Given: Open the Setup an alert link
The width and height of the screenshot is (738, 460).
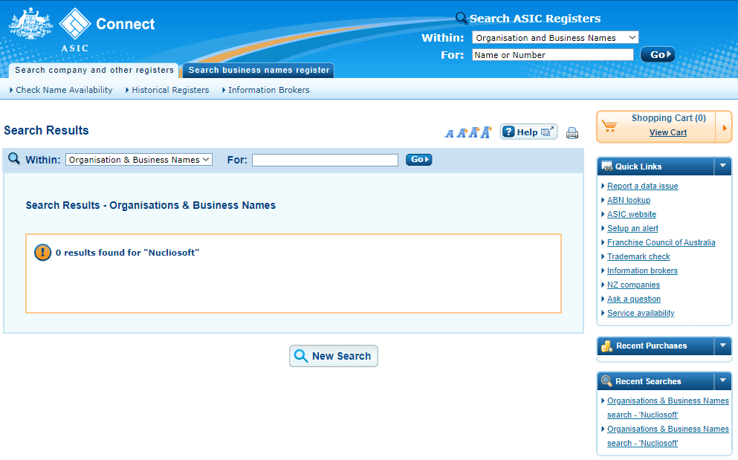Looking at the screenshot, I should coord(632,228).
